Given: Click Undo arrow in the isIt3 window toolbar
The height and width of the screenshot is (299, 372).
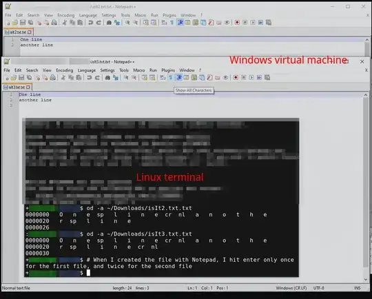Looking at the screenshot, I should (90, 78).
